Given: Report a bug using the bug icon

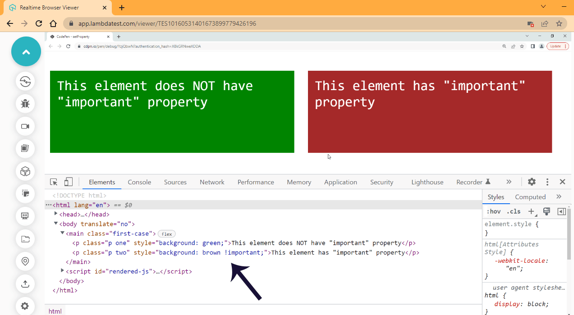Looking at the screenshot, I should click(x=26, y=104).
